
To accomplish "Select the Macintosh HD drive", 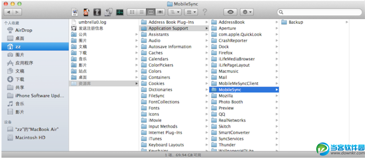I will 35,138.
